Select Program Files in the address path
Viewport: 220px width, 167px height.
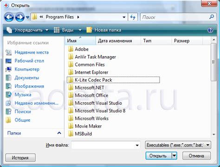[60, 17]
